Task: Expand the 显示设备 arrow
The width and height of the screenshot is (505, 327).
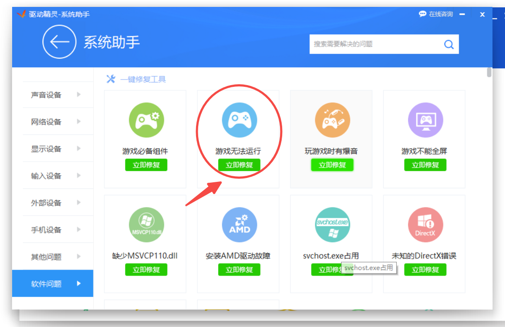Action: pos(79,149)
